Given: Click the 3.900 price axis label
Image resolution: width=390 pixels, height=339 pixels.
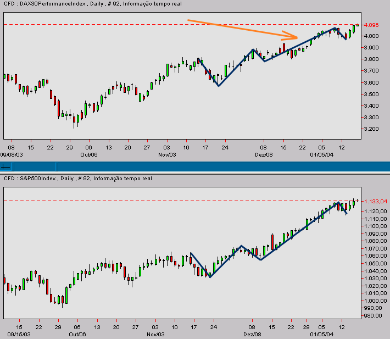Looking at the screenshot, I should click(371, 47).
